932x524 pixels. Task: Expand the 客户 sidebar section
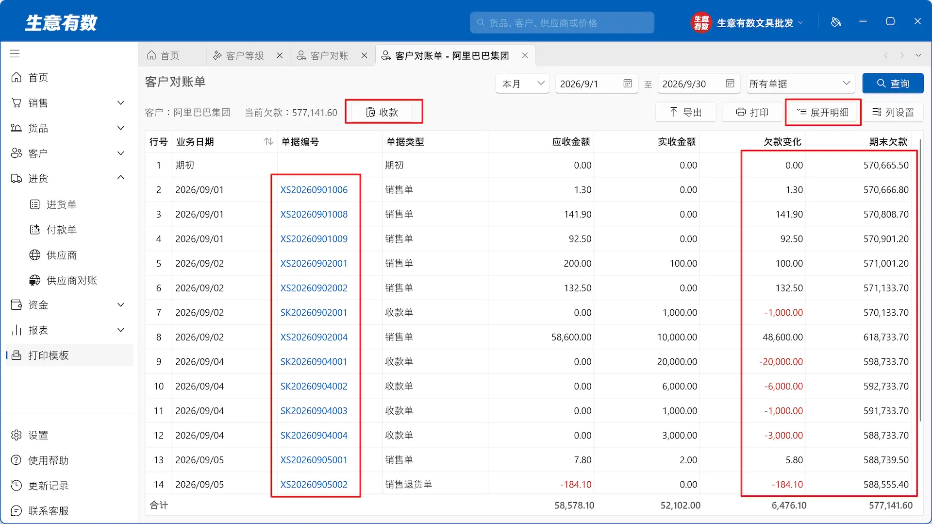tap(121, 153)
